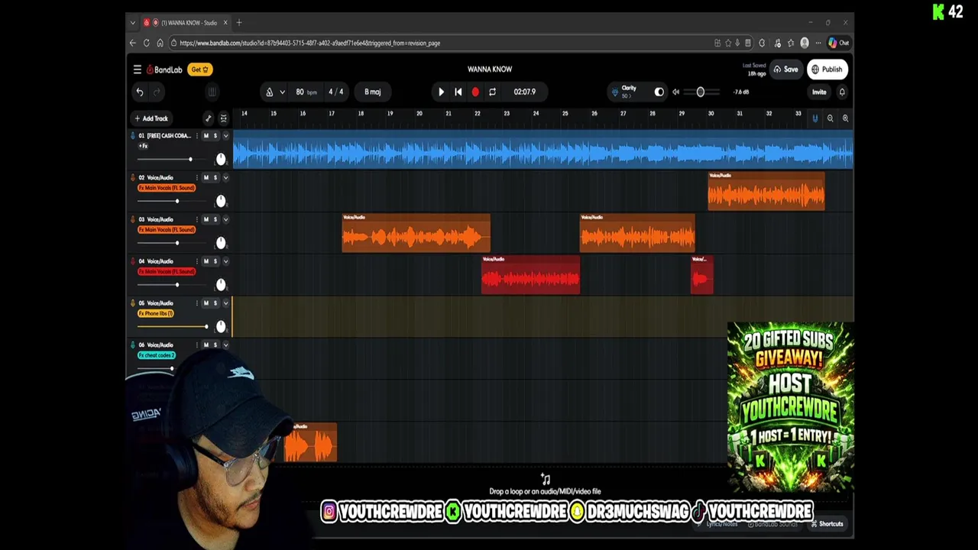Click the yellow Get membership button
978x550 pixels.
pos(199,70)
